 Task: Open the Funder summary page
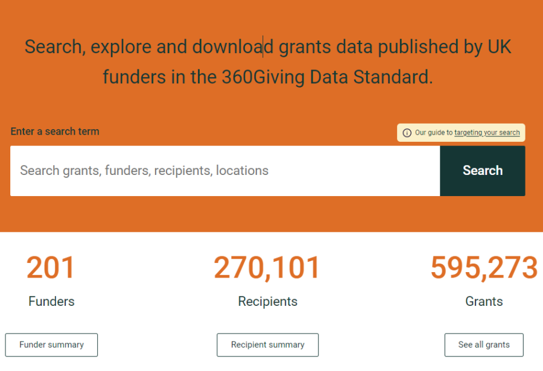tap(51, 344)
